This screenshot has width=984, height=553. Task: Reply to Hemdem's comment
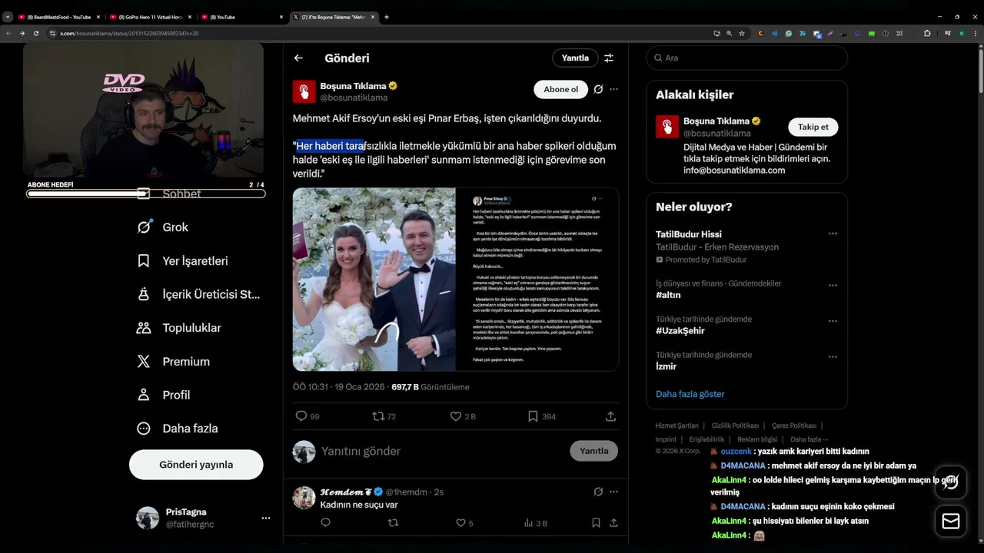tap(325, 523)
